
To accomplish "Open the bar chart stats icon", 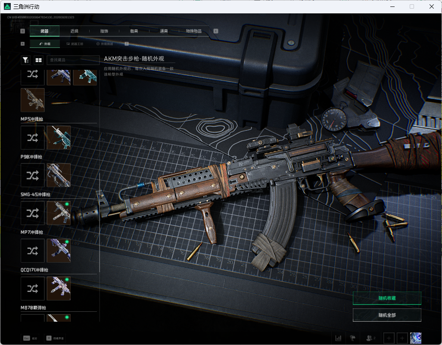I will pyautogui.click(x=338, y=338).
